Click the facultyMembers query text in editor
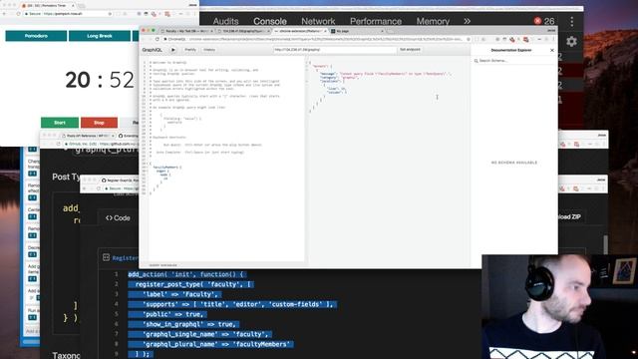The height and width of the screenshot is (359, 638). [165, 168]
